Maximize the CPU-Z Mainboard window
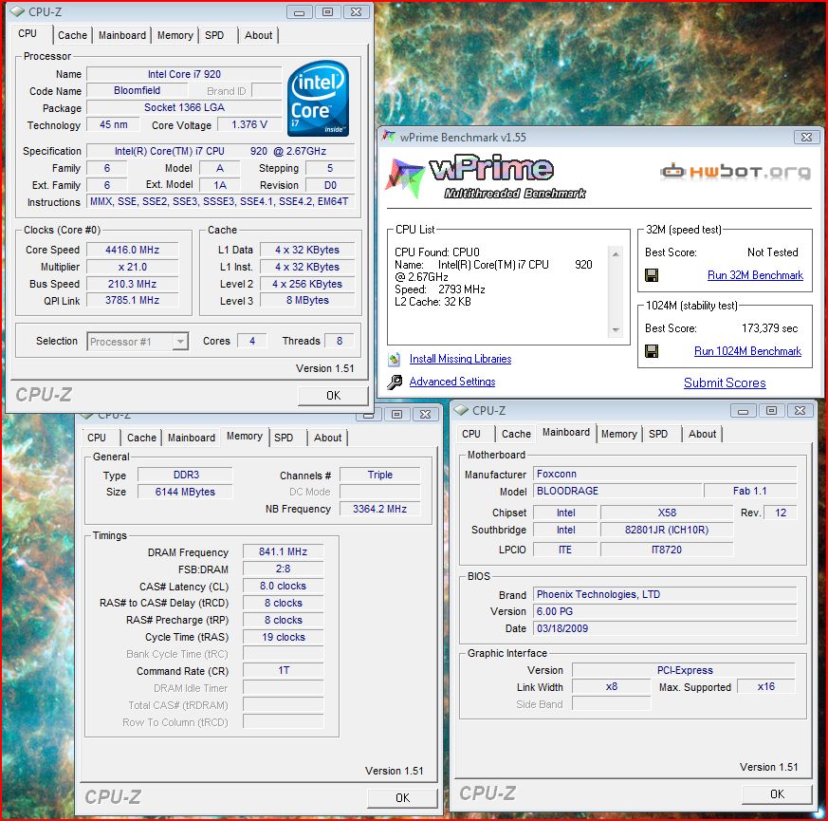The height and width of the screenshot is (821, 828). tap(771, 410)
